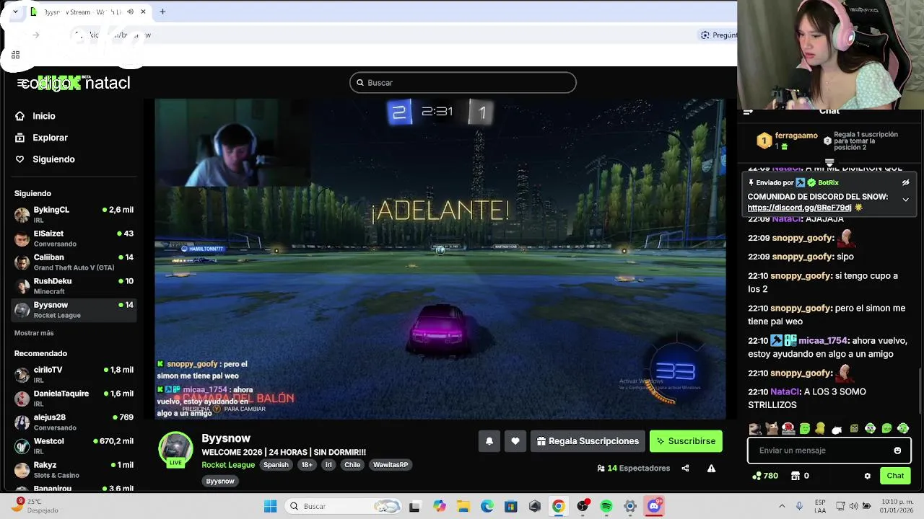Open Google Chrome from the taskbar
Viewport: 924px width, 519px height.
558,506
